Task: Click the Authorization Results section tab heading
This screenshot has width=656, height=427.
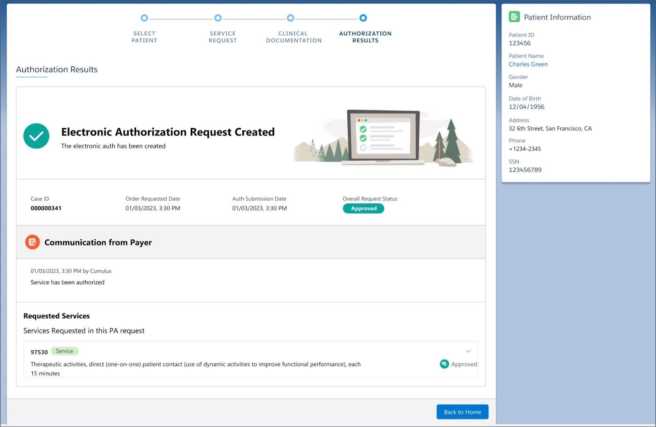Action: (57, 69)
